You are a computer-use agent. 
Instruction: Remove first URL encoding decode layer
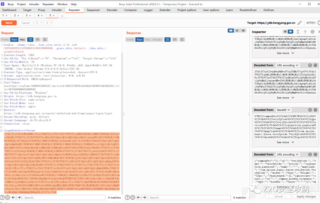310,65
